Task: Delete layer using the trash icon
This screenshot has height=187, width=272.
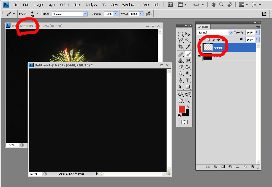Action: (x=252, y=167)
